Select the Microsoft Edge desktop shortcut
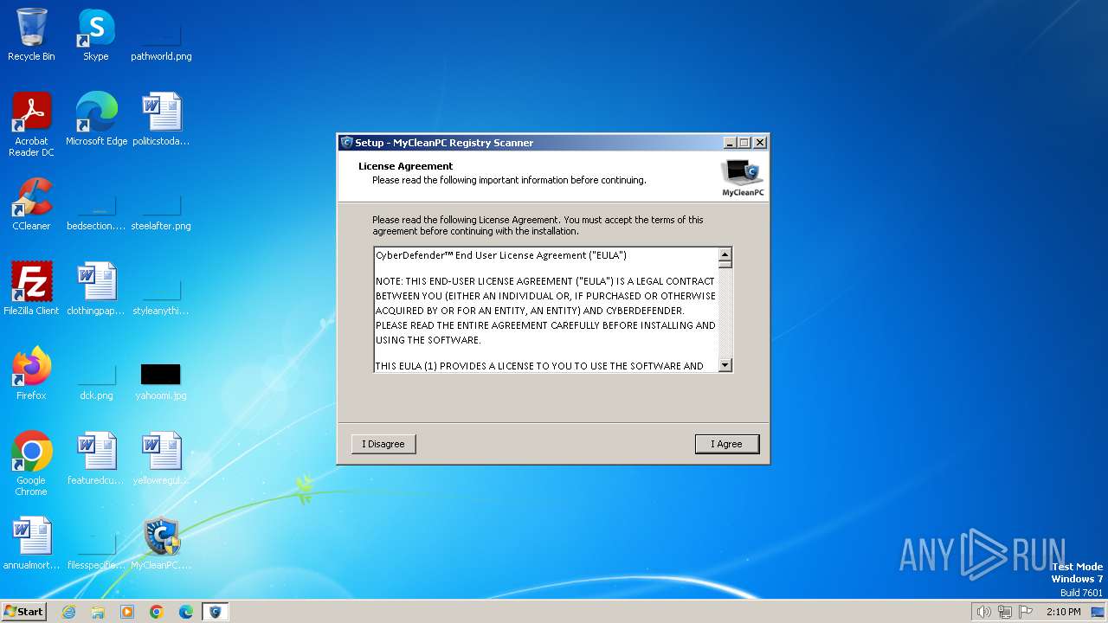This screenshot has height=623, width=1108. 96,119
